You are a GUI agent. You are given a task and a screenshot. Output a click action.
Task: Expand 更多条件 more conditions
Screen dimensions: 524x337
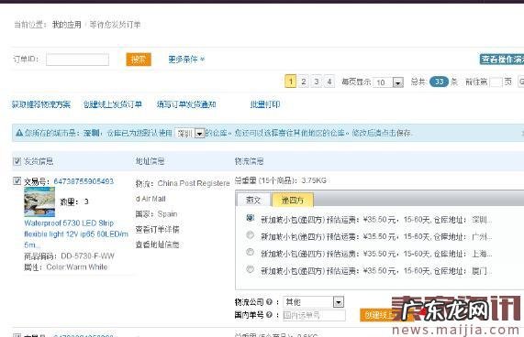tap(186, 60)
